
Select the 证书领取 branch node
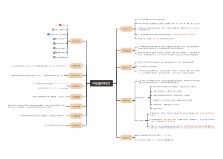coord(76,125)
